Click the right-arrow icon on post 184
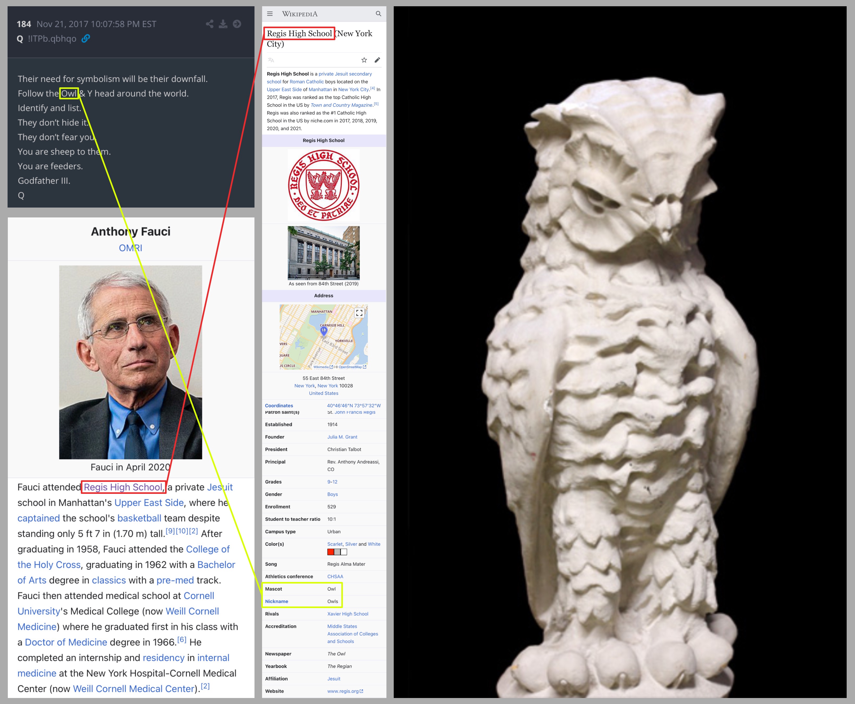Viewport: 855px width, 704px height. [237, 24]
